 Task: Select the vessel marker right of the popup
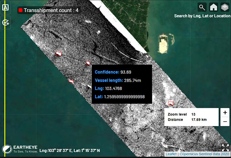(x=171, y=103)
